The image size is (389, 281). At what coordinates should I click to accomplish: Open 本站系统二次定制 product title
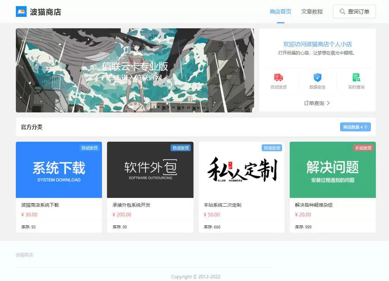tap(223, 205)
